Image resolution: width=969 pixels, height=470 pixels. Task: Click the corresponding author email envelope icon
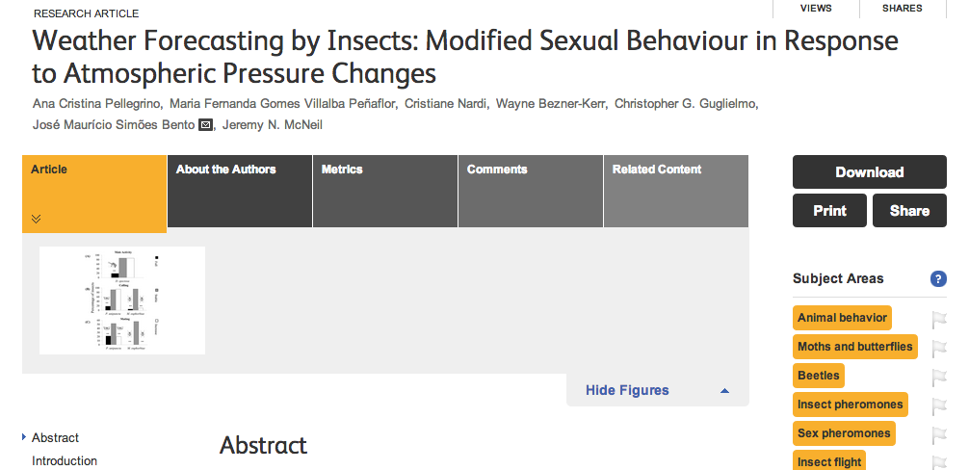[205, 125]
